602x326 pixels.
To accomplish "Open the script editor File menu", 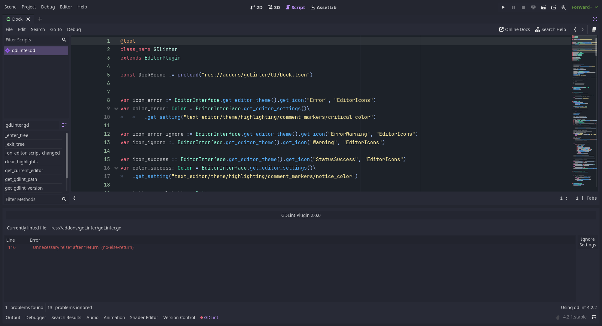I will click(9, 29).
